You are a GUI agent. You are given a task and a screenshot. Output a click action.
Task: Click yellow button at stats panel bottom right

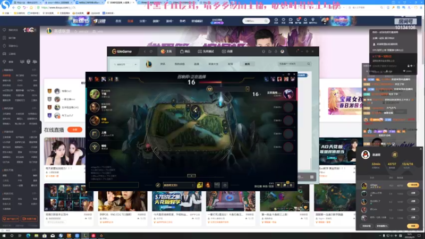[413, 226]
